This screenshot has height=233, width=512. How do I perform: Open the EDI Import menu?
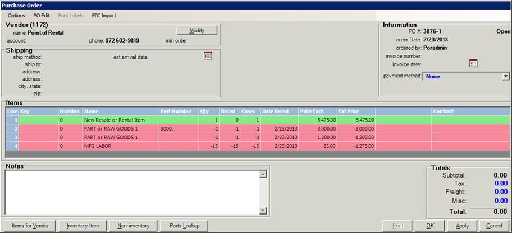coord(104,15)
